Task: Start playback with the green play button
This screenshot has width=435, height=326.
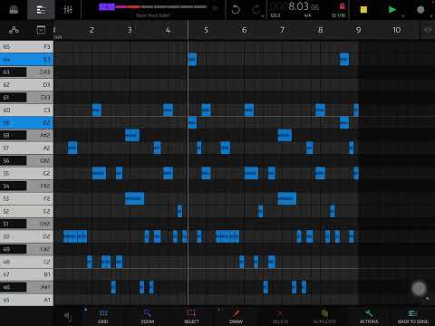Action: (391, 10)
